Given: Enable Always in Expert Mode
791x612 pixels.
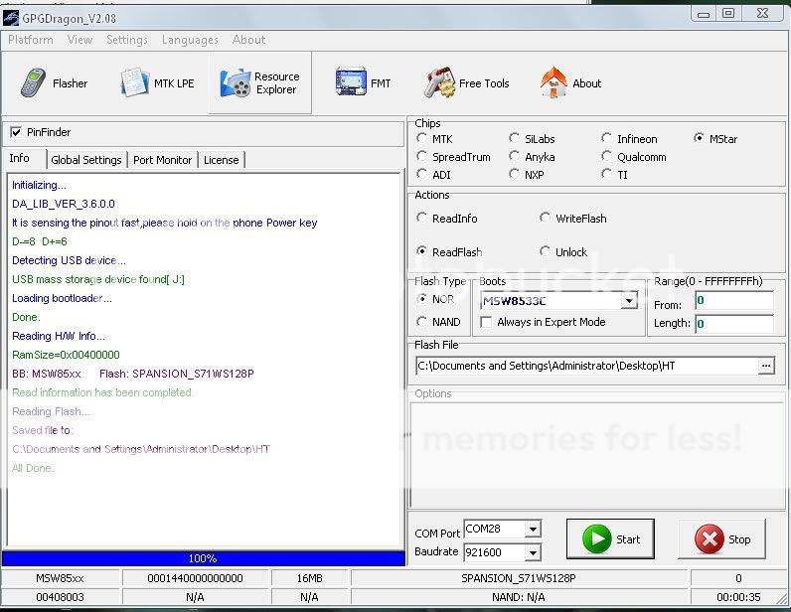Looking at the screenshot, I should [487, 322].
